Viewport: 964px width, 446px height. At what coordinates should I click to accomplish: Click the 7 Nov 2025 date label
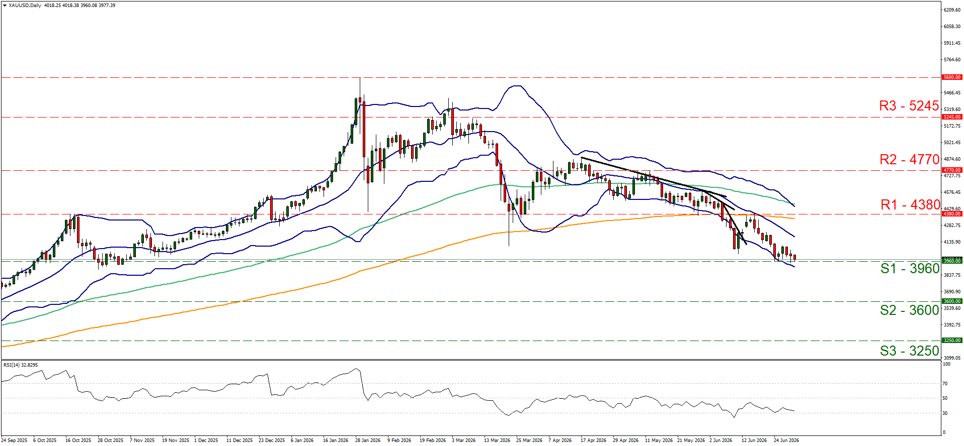[142, 440]
